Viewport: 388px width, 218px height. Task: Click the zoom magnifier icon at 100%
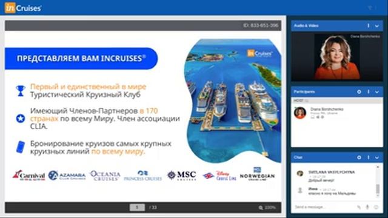pos(261,208)
